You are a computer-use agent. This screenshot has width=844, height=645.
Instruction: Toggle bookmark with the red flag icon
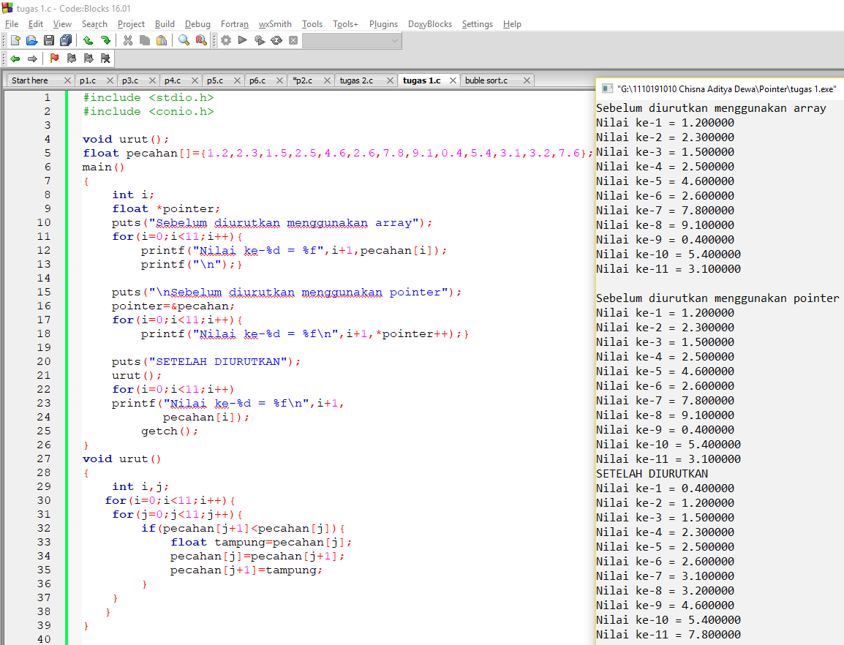(x=54, y=59)
